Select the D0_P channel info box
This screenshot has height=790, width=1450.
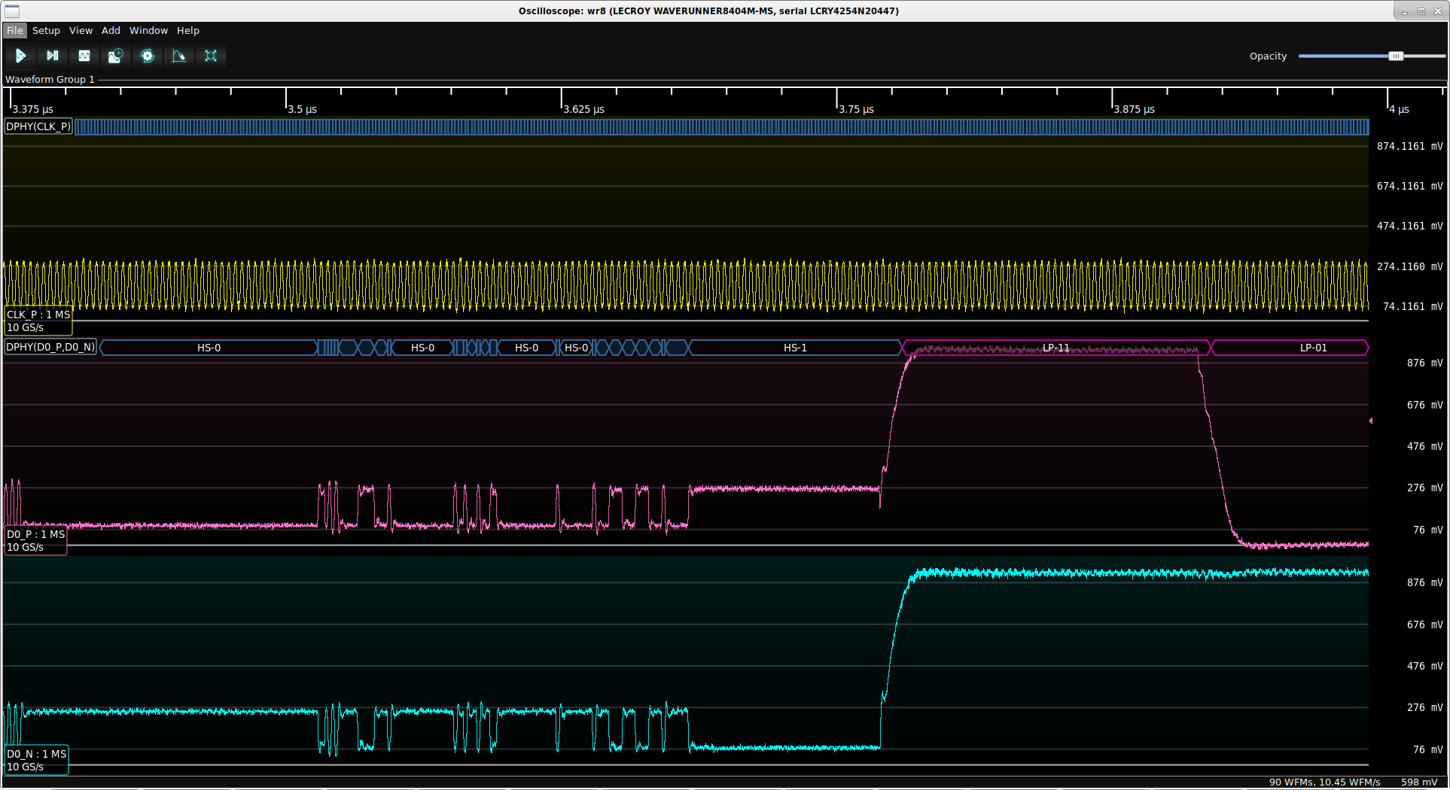tap(35, 540)
